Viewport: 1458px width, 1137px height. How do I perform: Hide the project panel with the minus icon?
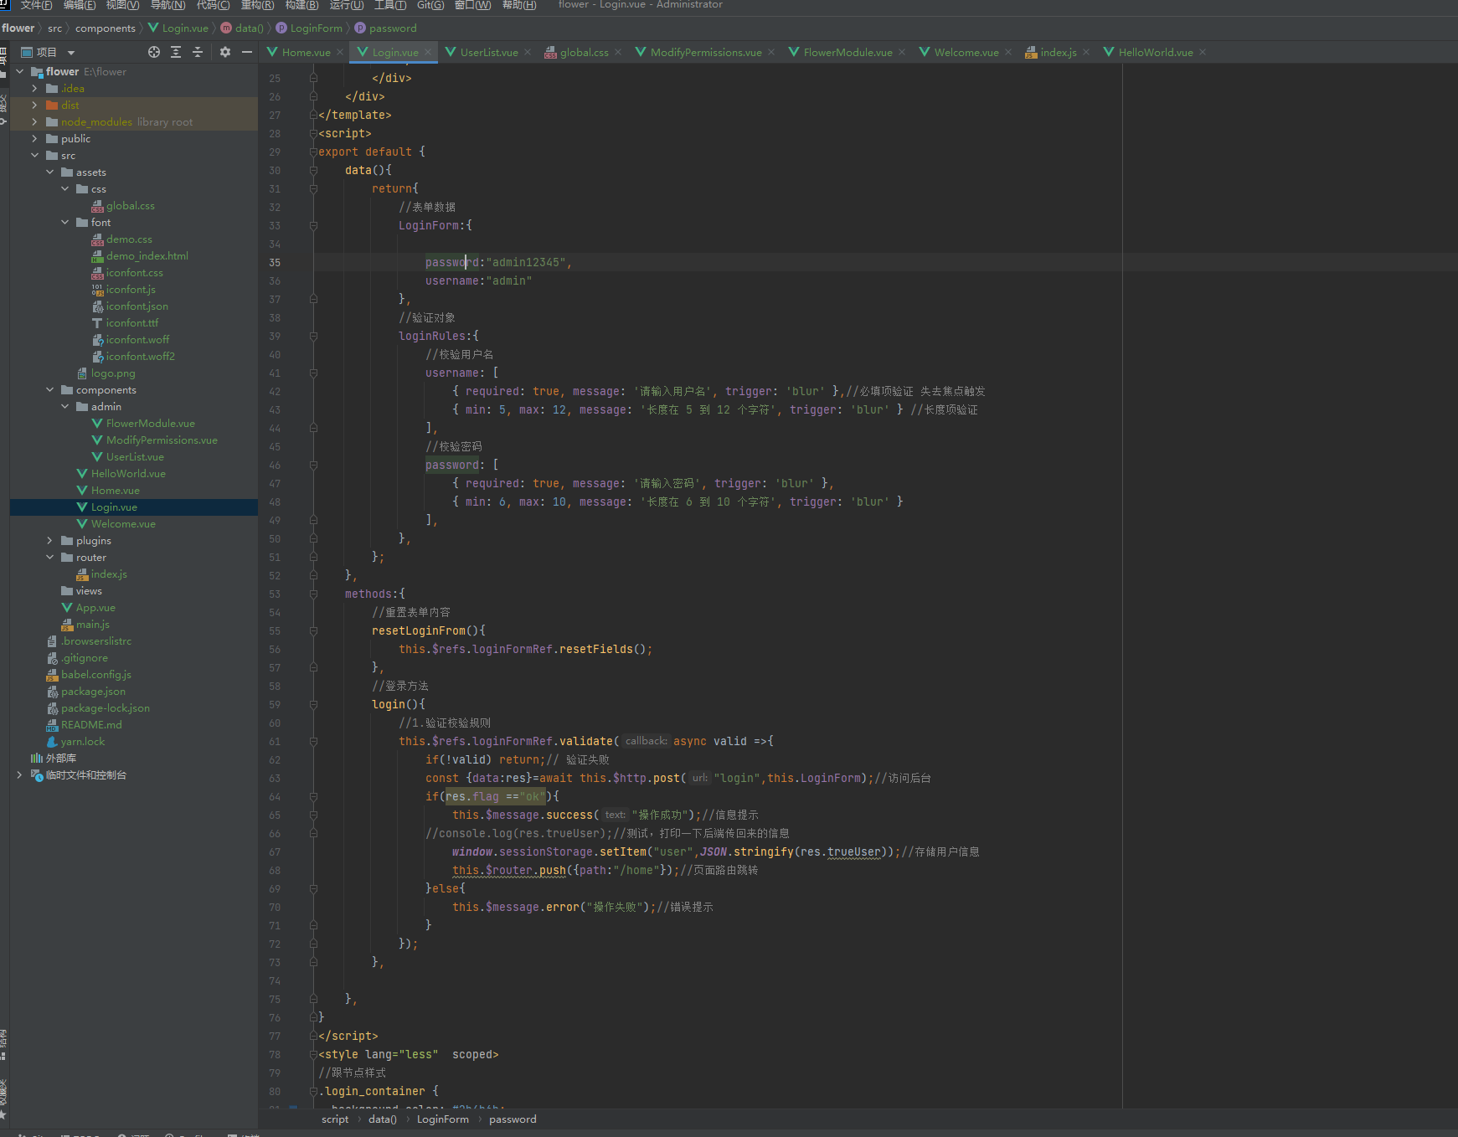[x=247, y=52]
